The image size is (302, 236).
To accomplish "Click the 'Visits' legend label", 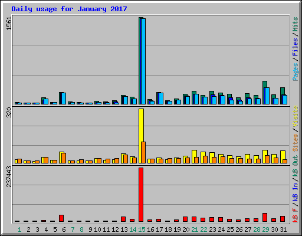I will click(296, 117).
